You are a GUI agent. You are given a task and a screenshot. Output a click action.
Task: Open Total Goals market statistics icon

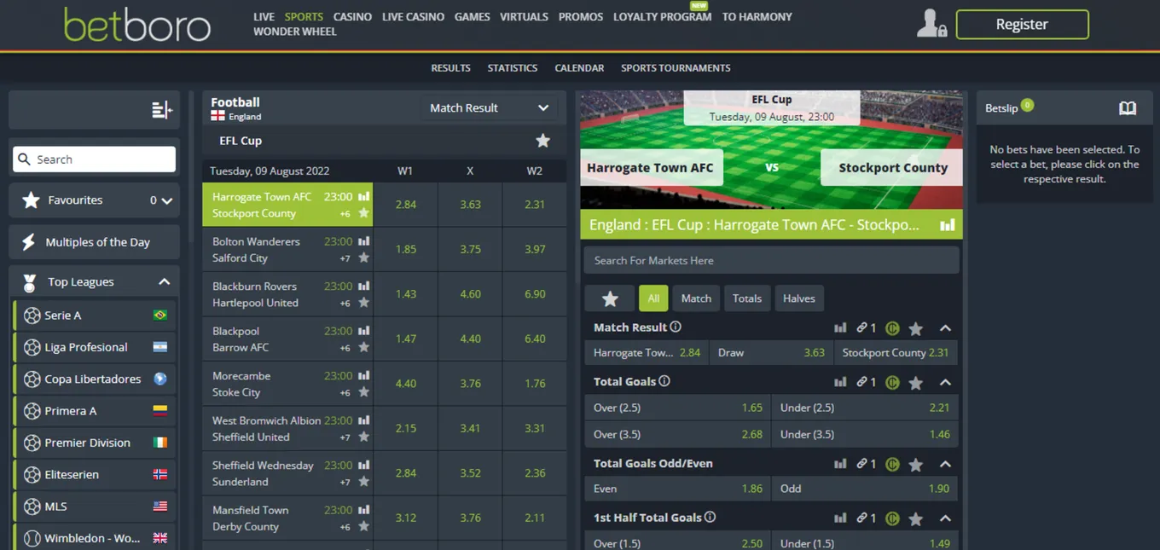point(840,383)
